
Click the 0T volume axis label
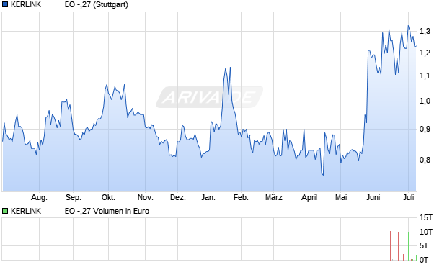(424, 260)
